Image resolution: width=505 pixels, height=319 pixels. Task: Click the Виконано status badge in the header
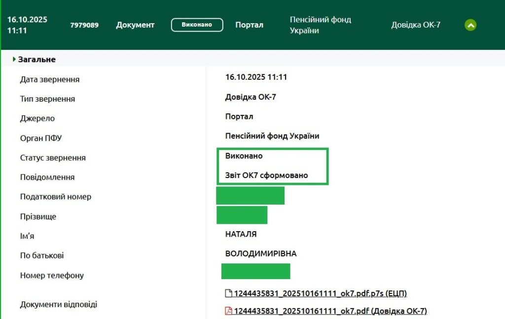pos(197,25)
